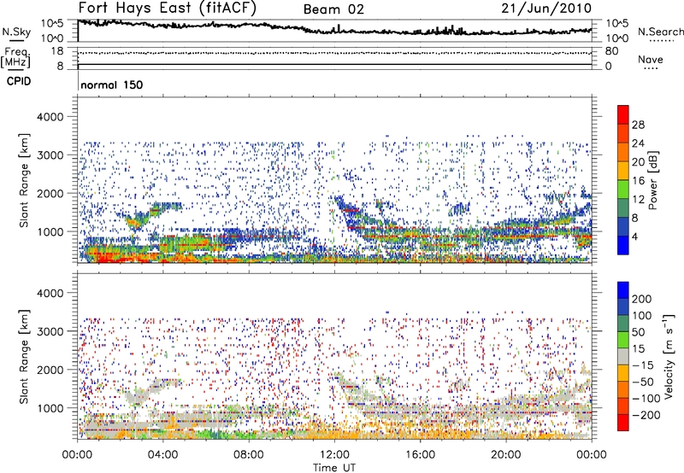
Task: Click the "Nave" legend label
Action: (x=650, y=60)
